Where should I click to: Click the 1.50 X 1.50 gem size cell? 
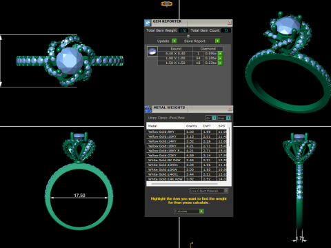click(x=175, y=63)
